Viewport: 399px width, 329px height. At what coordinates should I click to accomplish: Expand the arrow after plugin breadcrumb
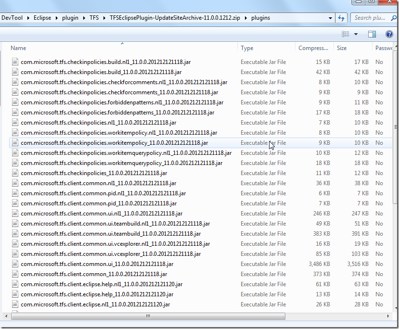(84, 18)
